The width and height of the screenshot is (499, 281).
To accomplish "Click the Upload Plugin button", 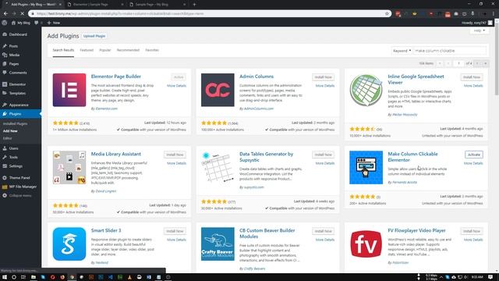I will point(94,36).
